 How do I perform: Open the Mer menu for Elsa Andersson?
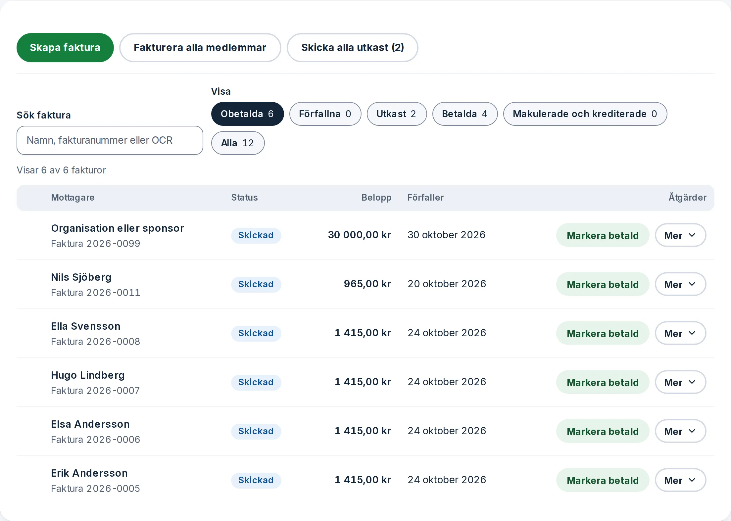(x=680, y=431)
